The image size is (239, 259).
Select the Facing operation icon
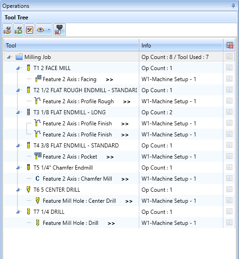(38, 79)
